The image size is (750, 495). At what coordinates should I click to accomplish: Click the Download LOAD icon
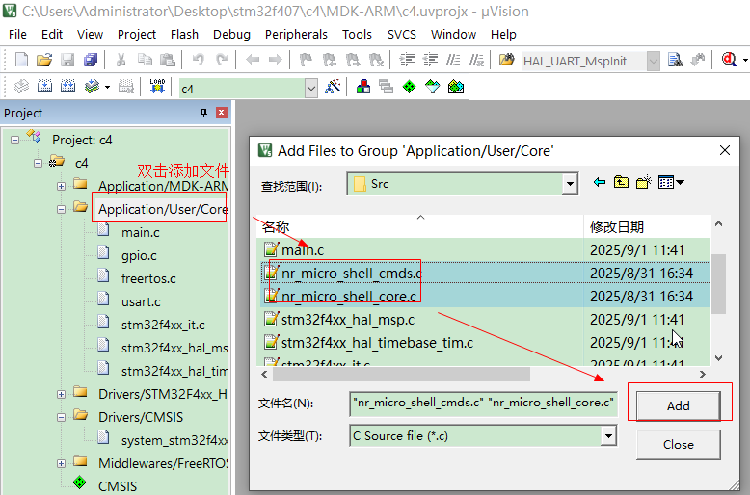click(x=157, y=87)
